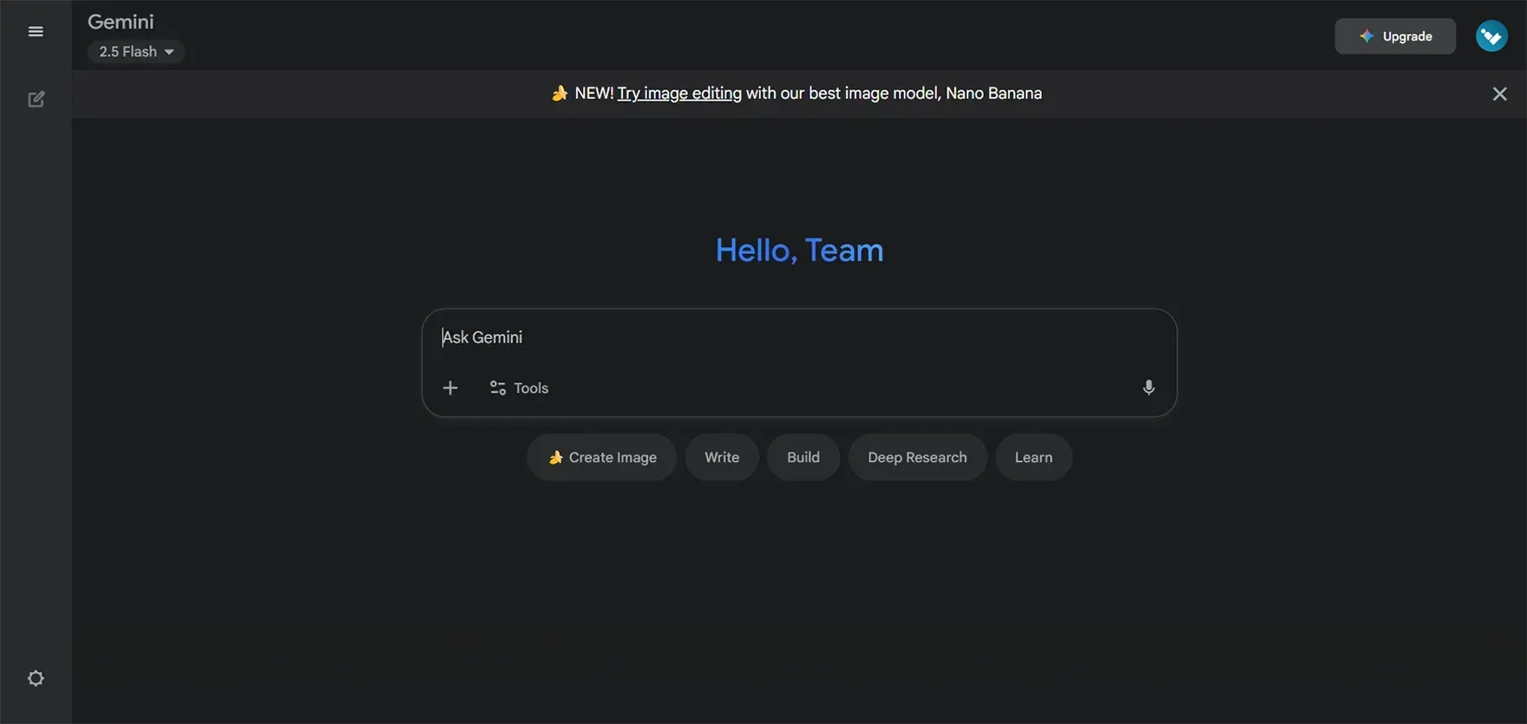The width and height of the screenshot is (1527, 724).
Task: Expand the 2.5 Flash model selector
Action: [x=136, y=52]
